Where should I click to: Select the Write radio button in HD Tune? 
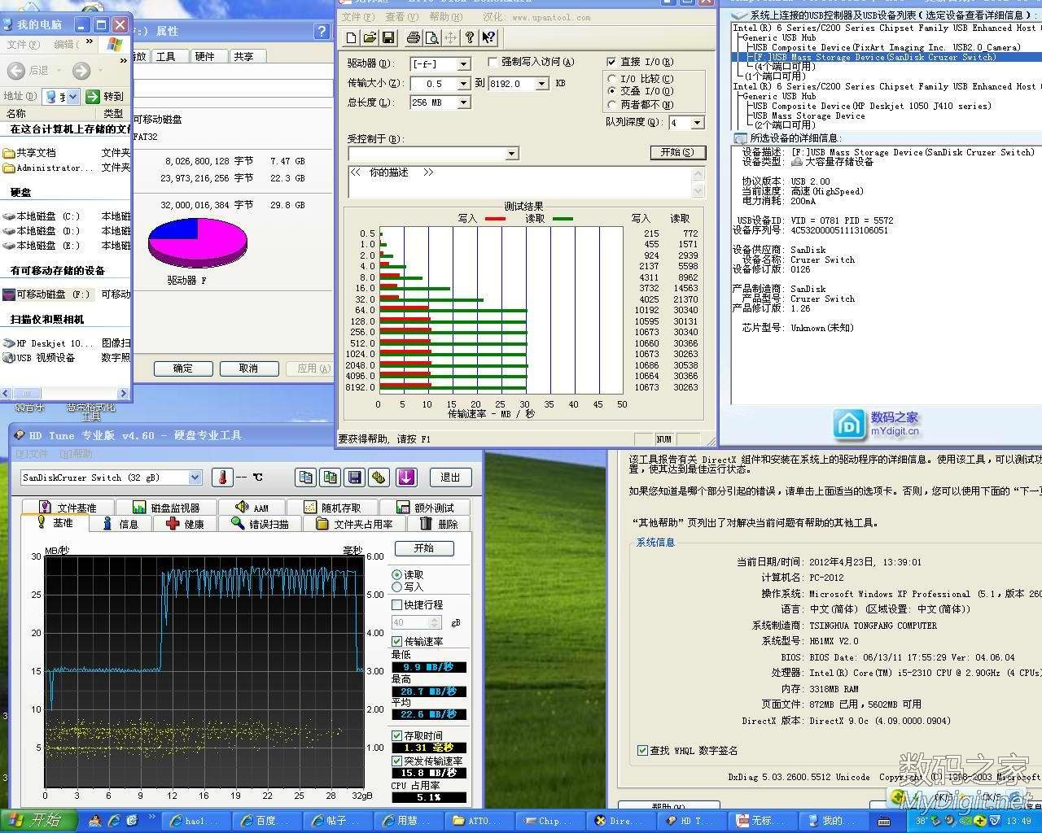pyautogui.click(x=397, y=587)
